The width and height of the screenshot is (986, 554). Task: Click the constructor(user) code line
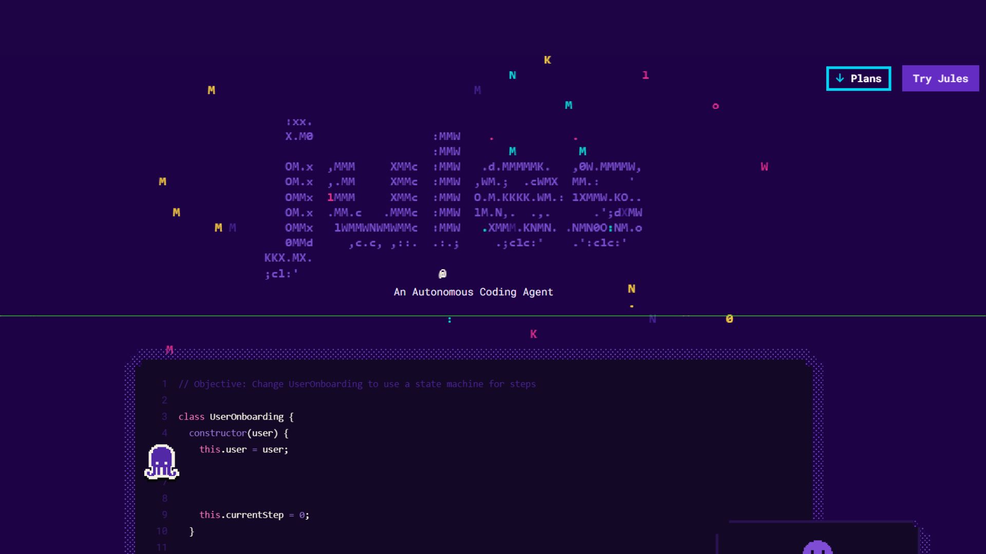coord(238,433)
